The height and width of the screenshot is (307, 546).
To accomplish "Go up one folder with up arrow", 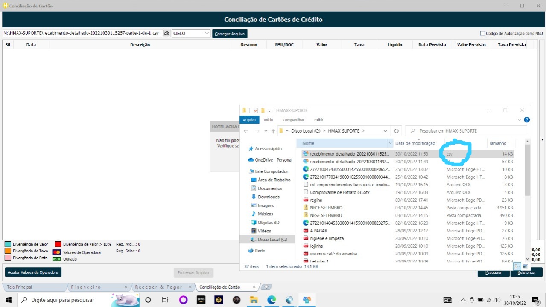I will (273, 131).
